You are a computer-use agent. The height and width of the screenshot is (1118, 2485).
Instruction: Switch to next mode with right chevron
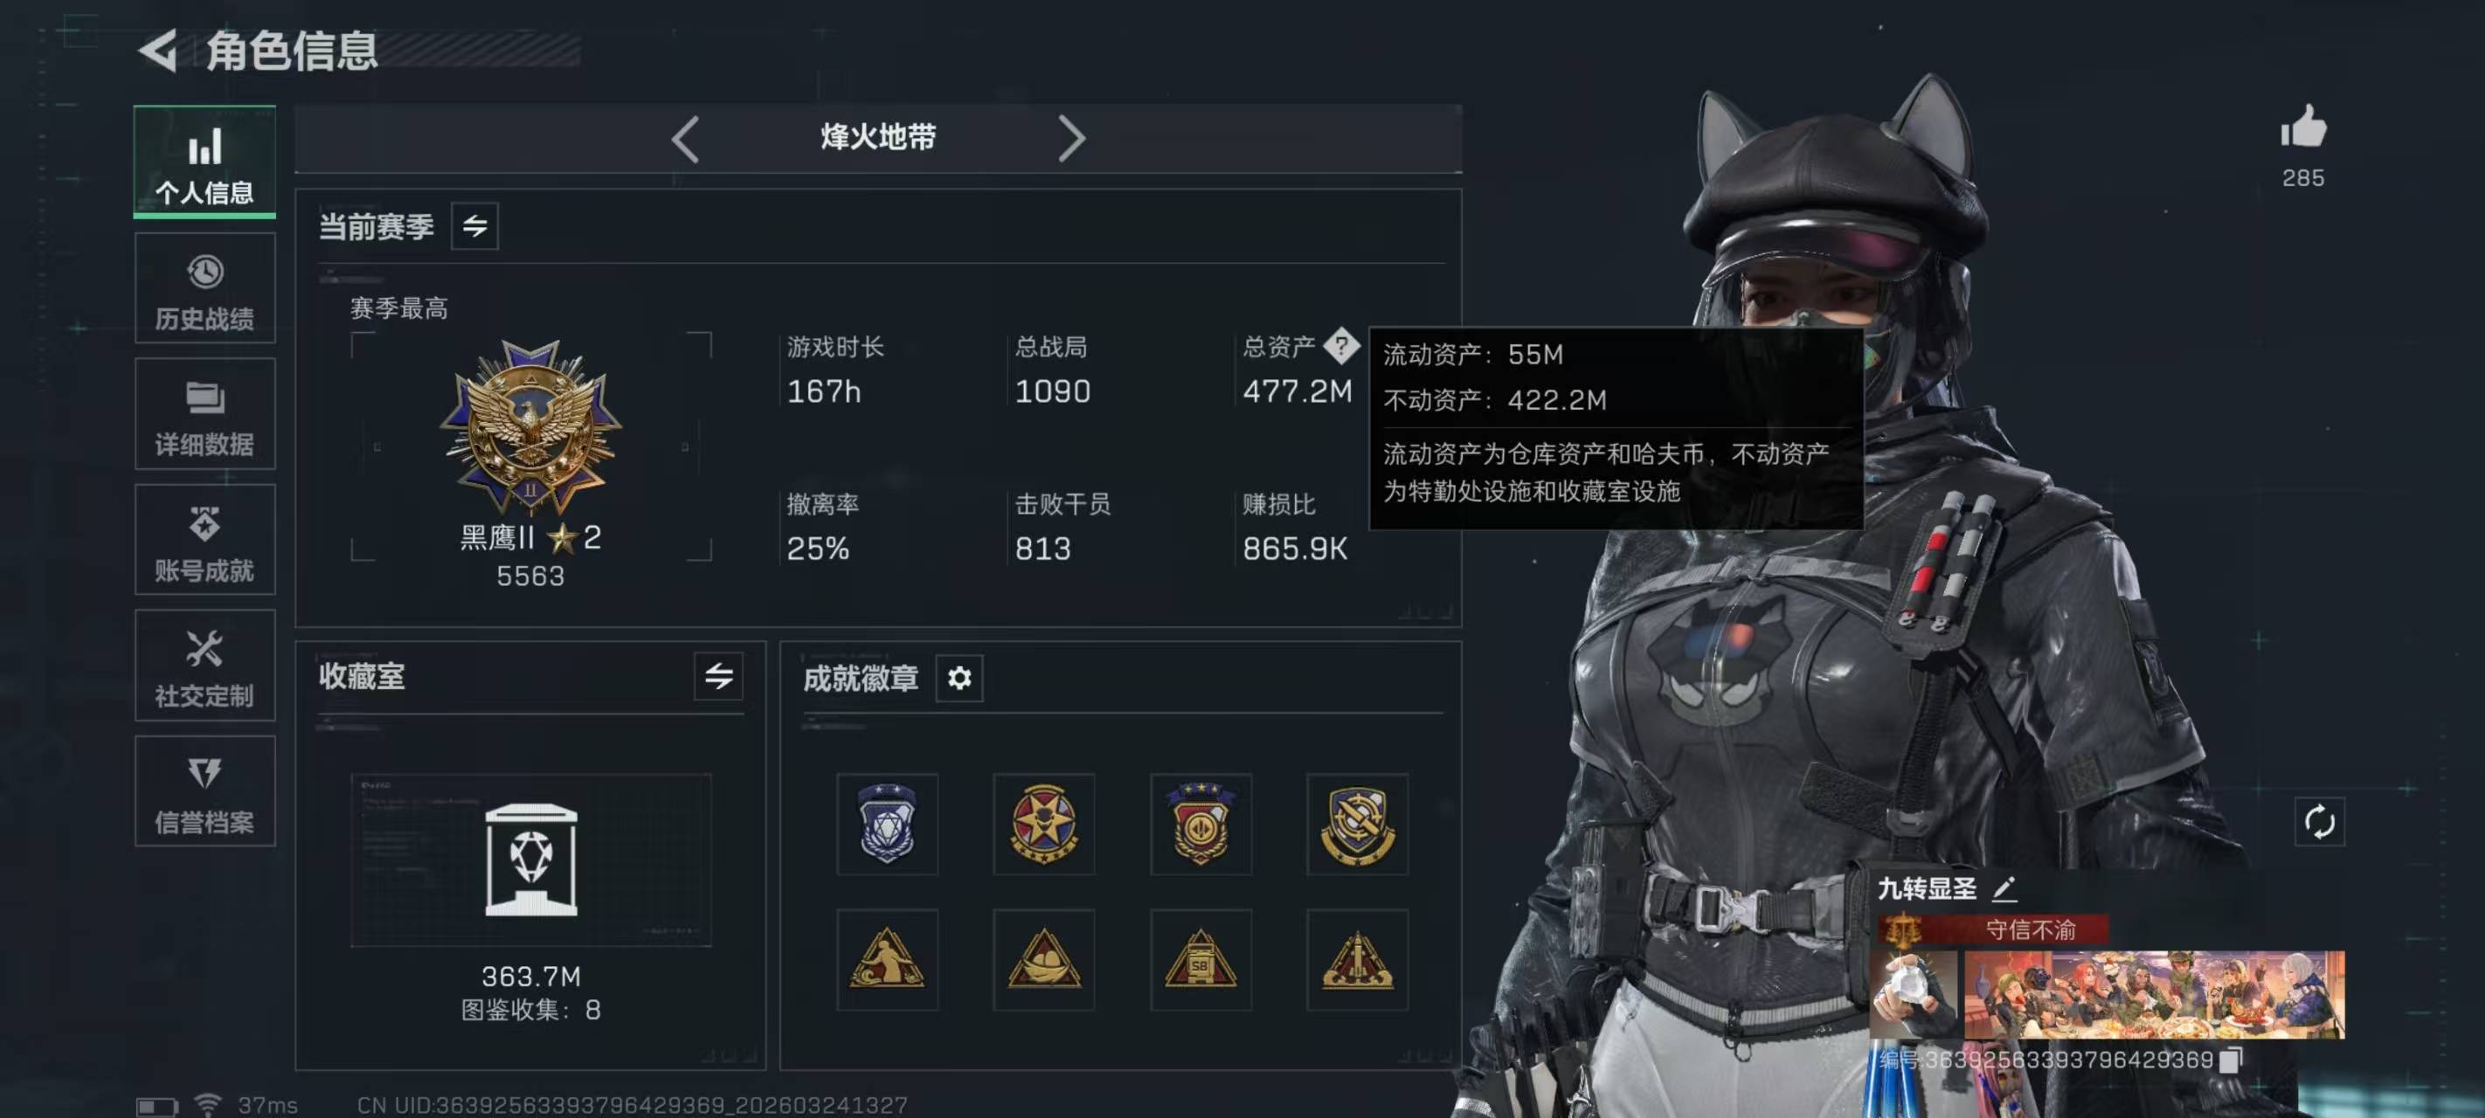1072,139
